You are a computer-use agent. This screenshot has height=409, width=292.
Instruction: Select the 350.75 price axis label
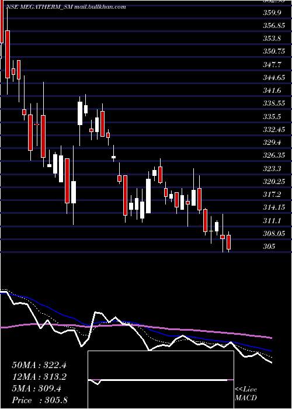[x=273, y=51]
